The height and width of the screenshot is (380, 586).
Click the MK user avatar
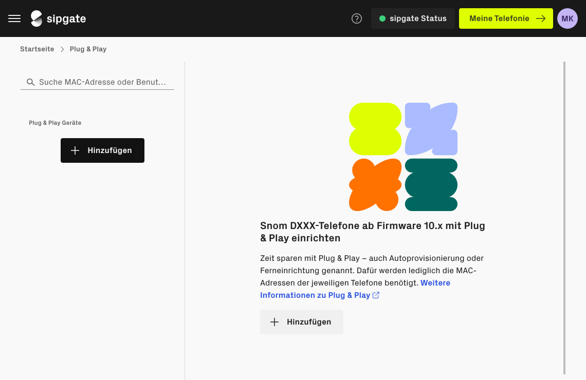click(567, 18)
